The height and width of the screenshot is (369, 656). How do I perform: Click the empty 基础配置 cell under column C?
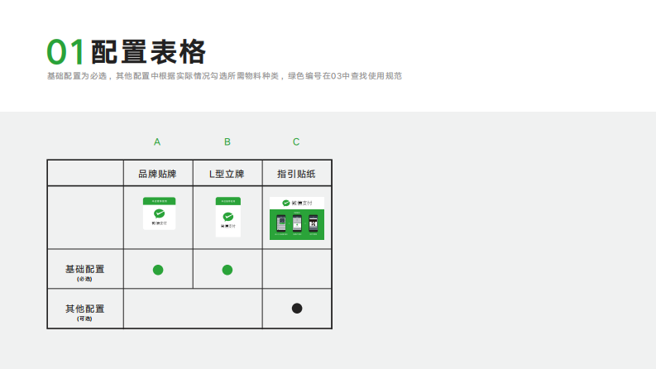coord(297,270)
